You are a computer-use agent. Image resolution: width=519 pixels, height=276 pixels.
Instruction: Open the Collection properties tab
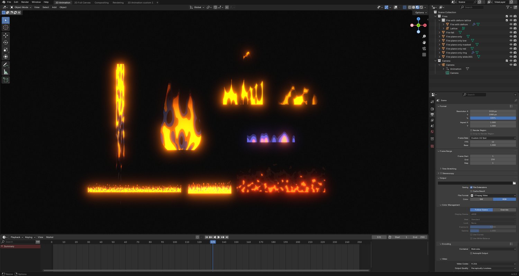[x=432, y=139]
